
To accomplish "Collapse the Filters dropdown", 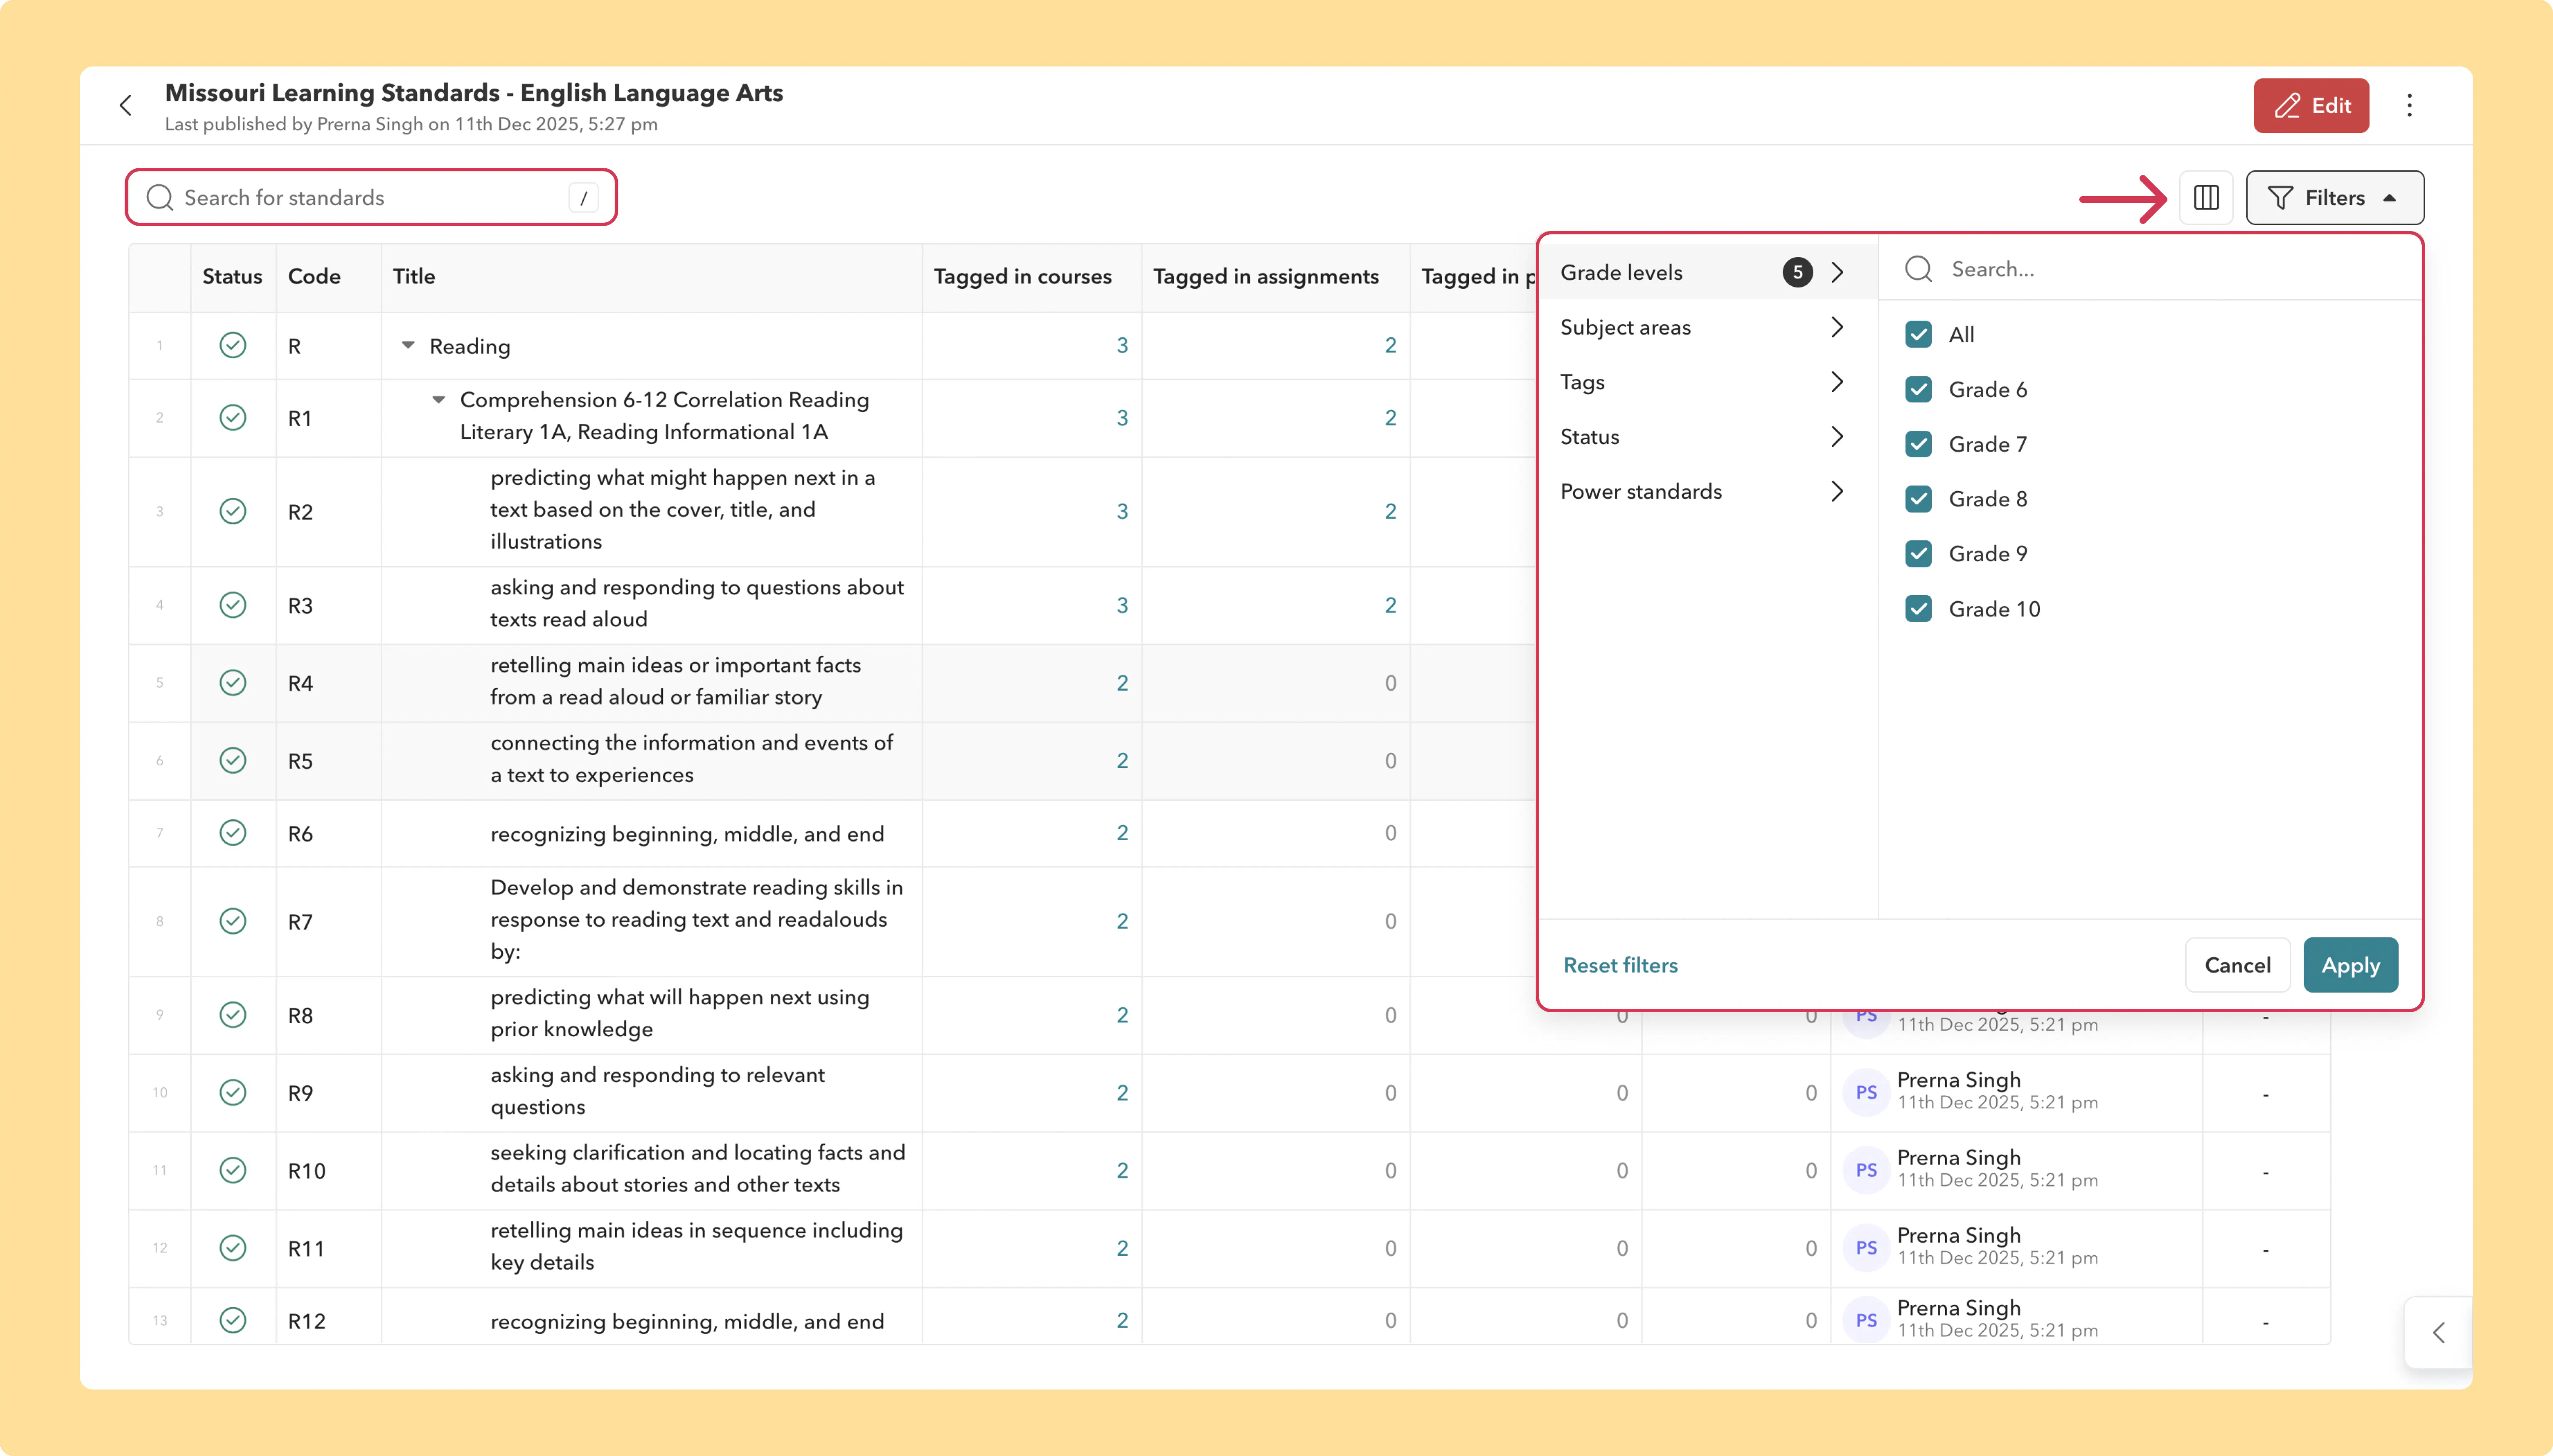I will [2334, 198].
